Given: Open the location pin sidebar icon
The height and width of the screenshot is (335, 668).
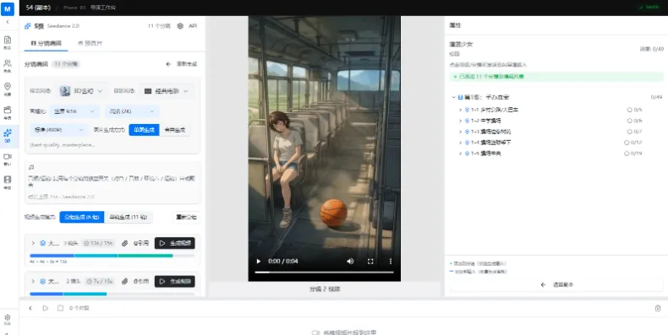Looking at the screenshot, I should [x=8, y=87].
